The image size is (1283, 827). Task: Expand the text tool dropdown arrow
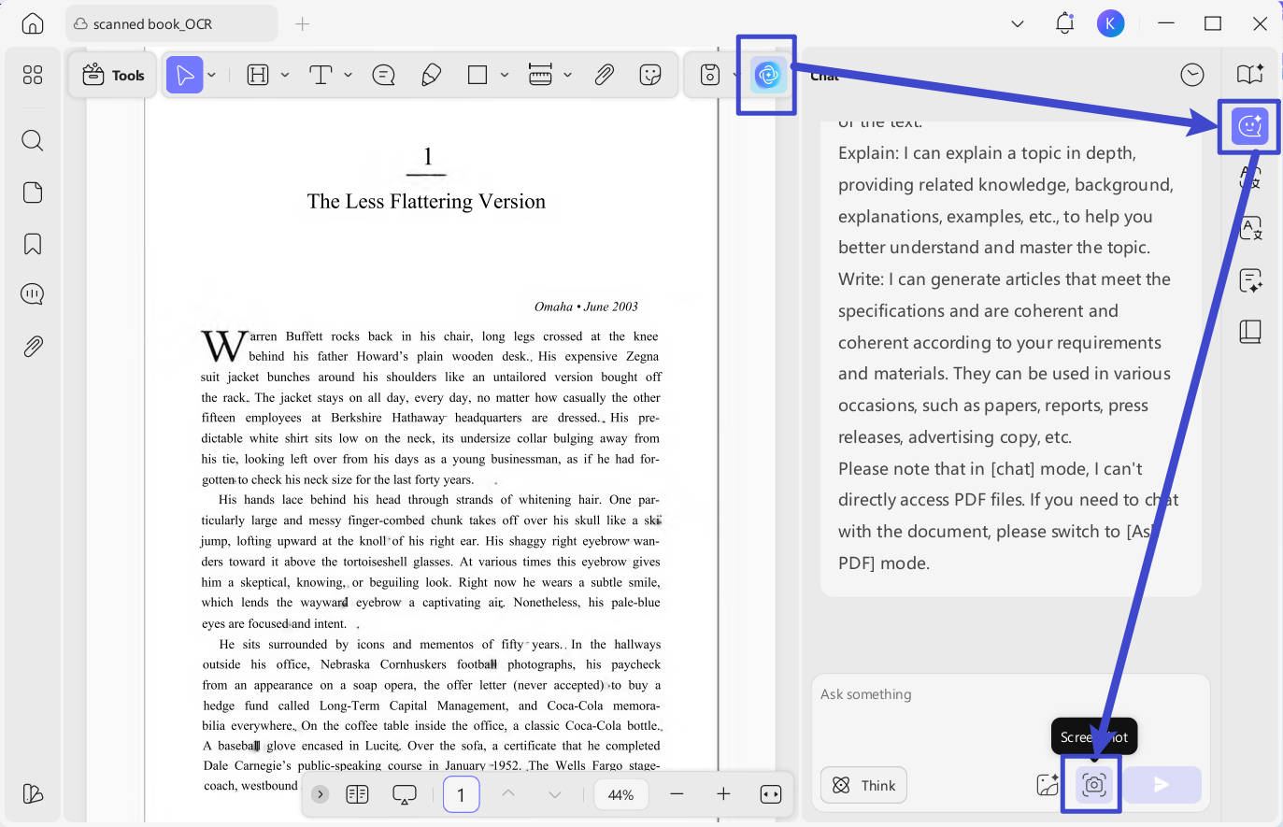[348, 75]
